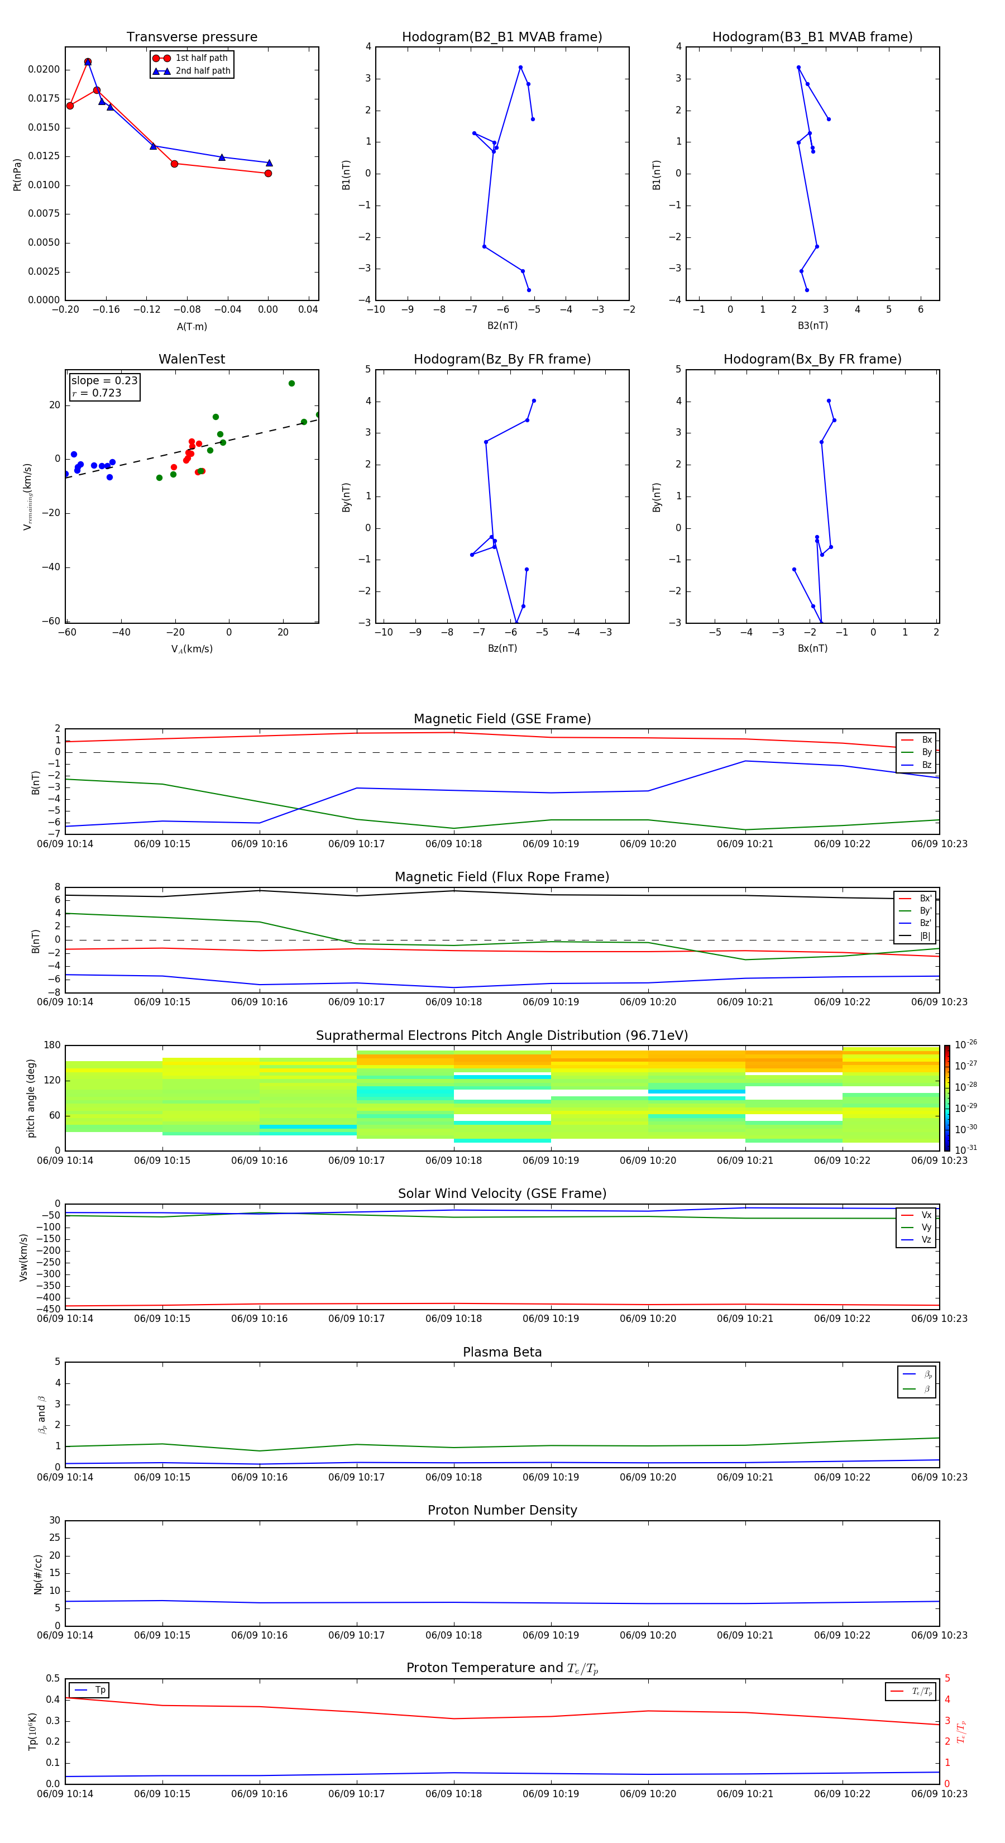Click the 'Bx(nT)' x-axis label
Viewport: 1005px width, 1843px height.
pyautogui.click(x=812, y=648)
